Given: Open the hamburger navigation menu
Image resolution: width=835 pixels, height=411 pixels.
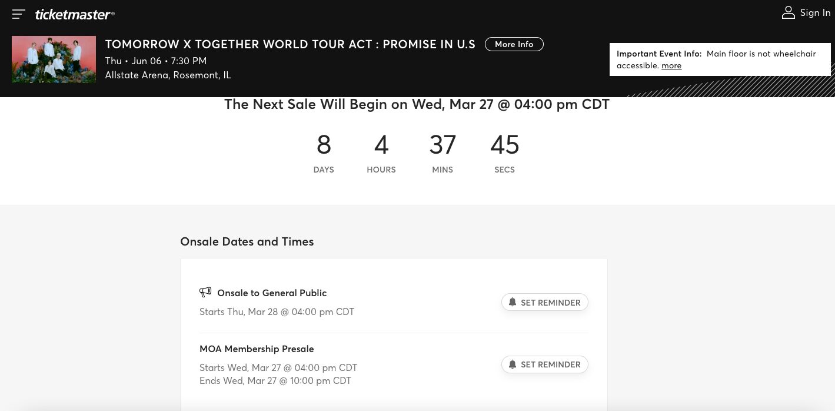Looking at the screenshot, I should 19,14.
